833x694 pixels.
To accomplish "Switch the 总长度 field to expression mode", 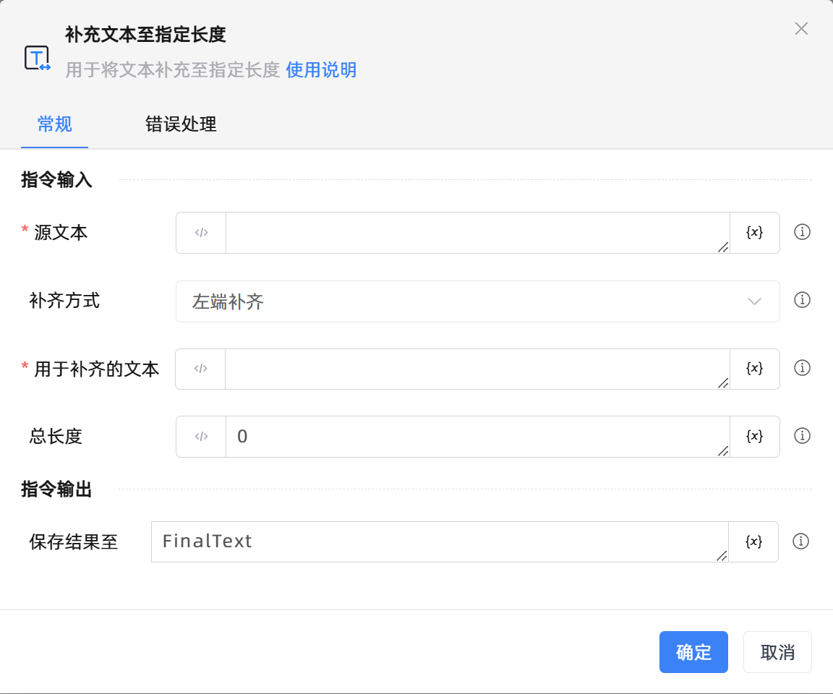I will (x=201, y=437).
